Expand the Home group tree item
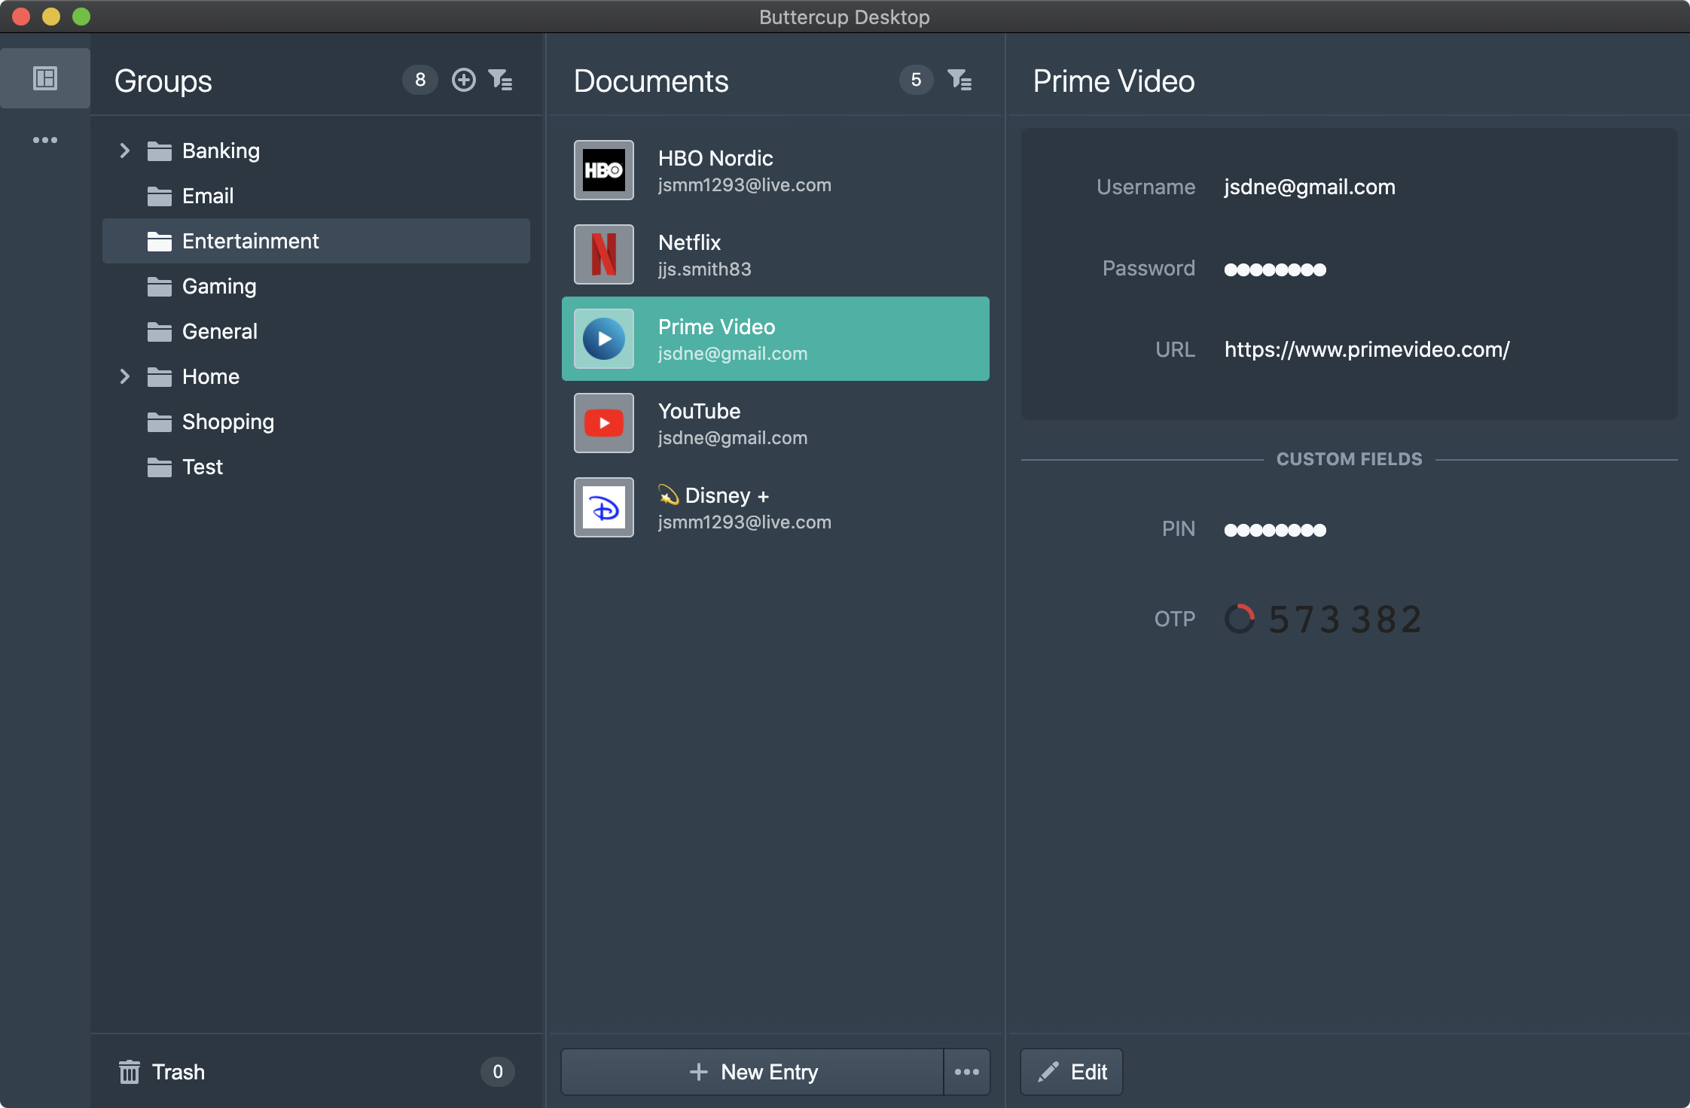 124,376
